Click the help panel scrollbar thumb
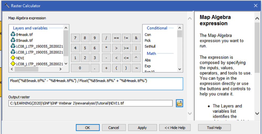 tap(257, 48)
